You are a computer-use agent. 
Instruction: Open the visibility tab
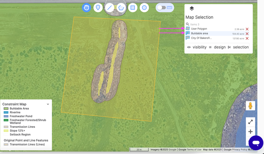coord(197,47)
